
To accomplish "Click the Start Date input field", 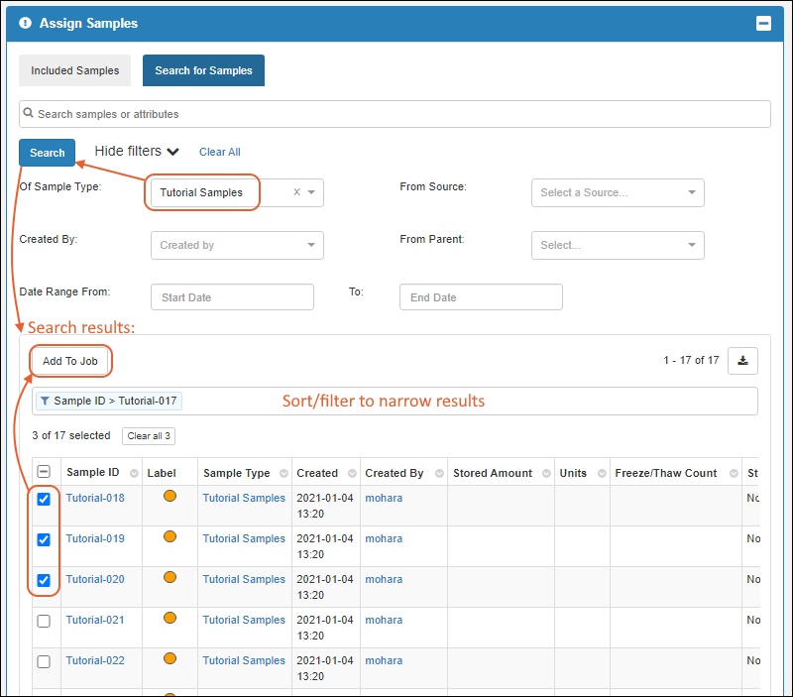I will (232, 297).
